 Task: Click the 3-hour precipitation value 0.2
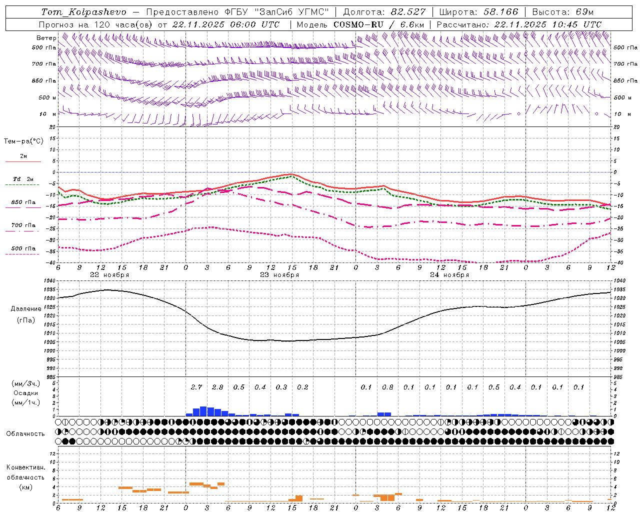click(x=302, y=387)
